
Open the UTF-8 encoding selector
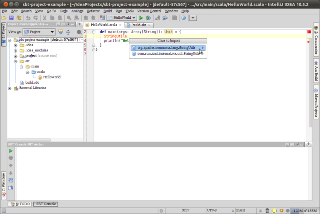point(220,210)
